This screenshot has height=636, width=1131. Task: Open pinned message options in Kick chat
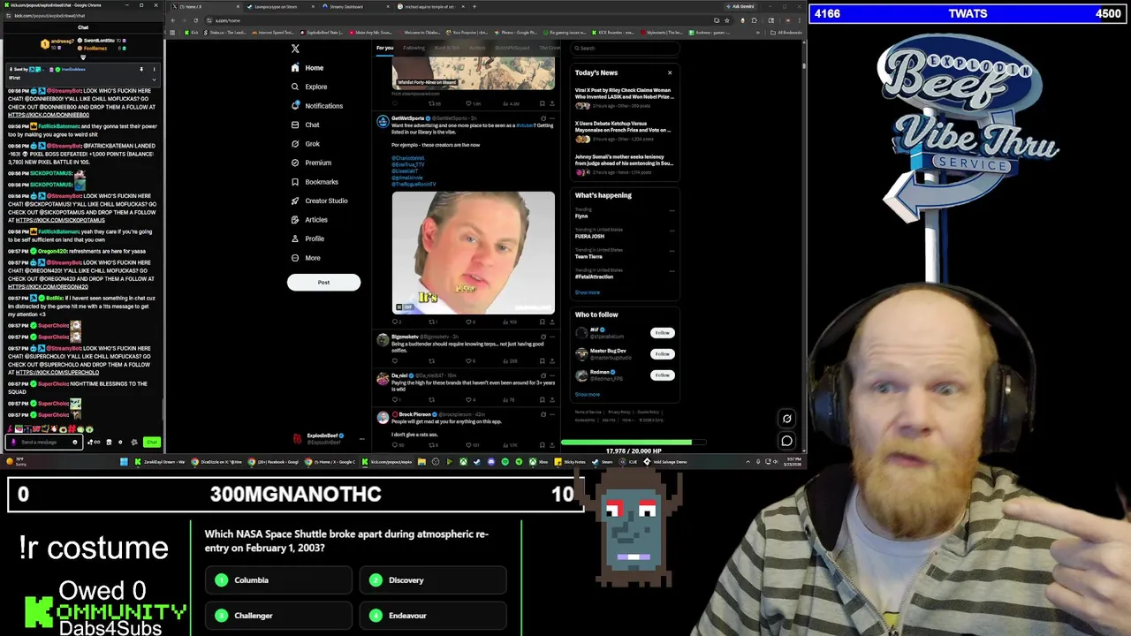(154, 69)
